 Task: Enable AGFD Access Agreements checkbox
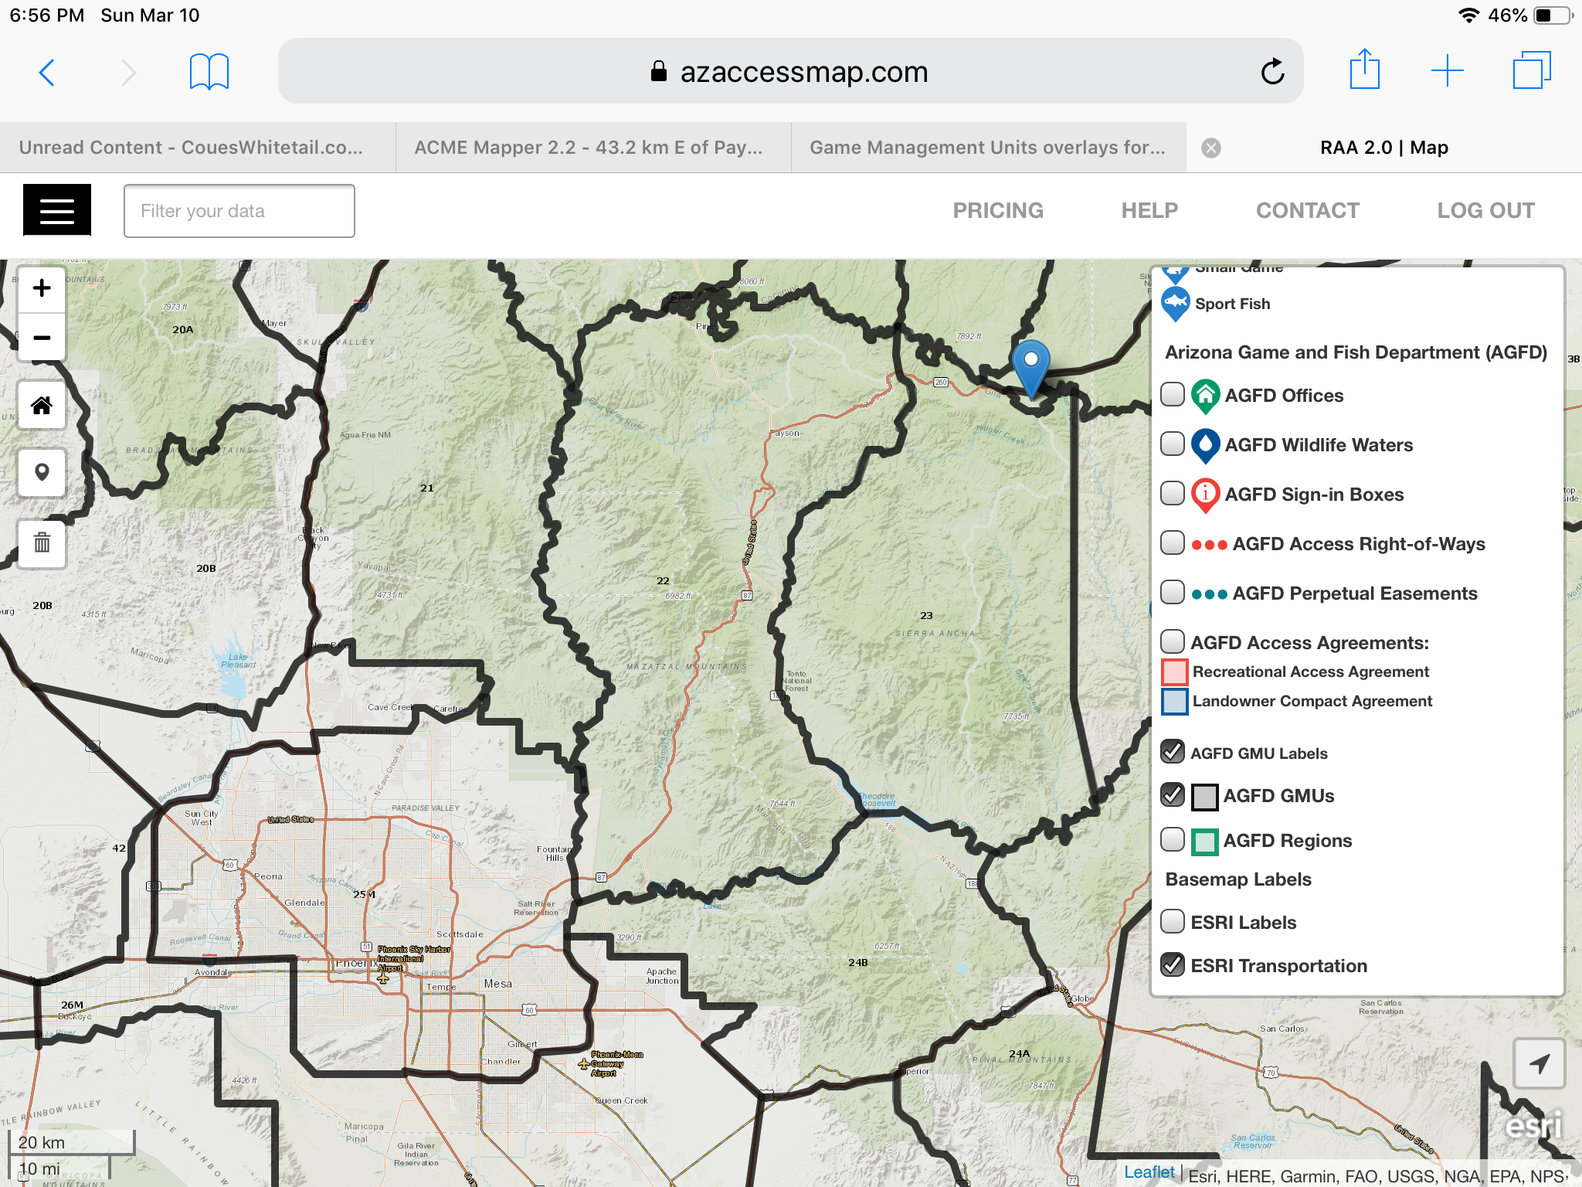[x=1173, y=641]
